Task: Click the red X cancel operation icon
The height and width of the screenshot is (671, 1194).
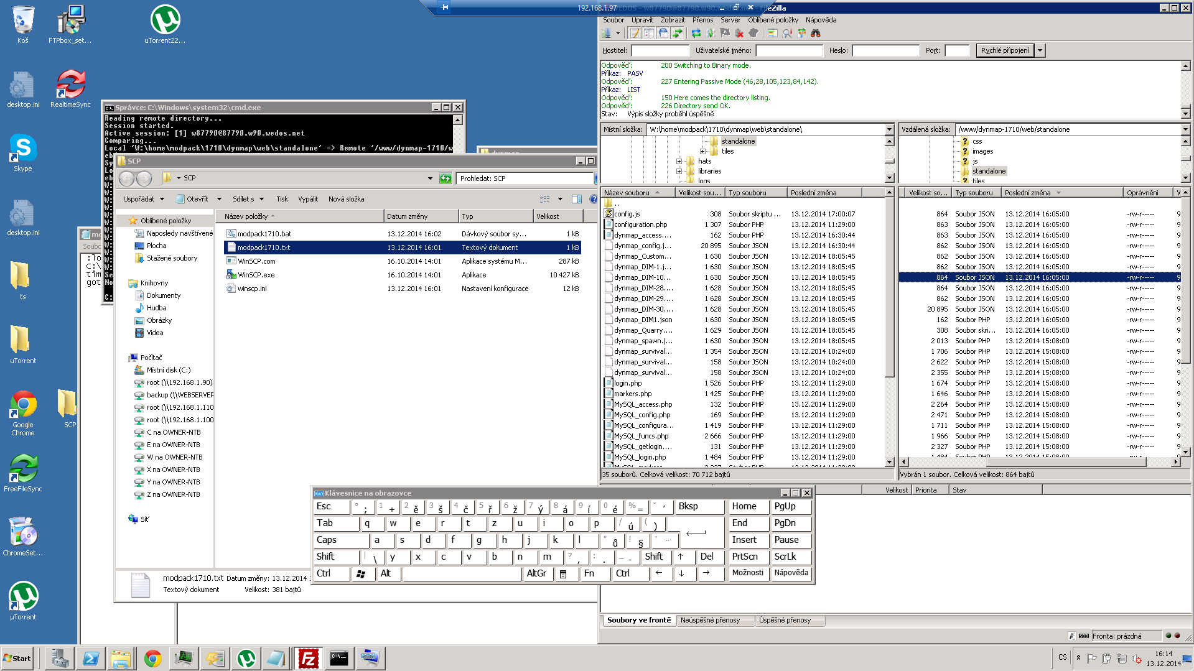Action: click(x=739, y=33)
